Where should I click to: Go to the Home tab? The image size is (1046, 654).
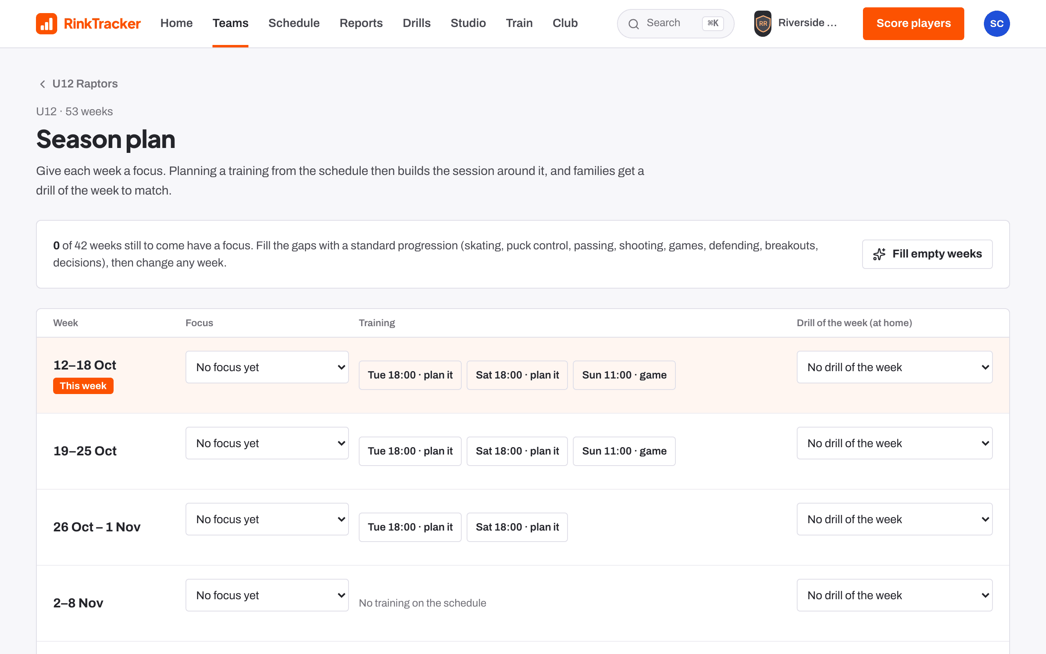click(x=177, y=23)
